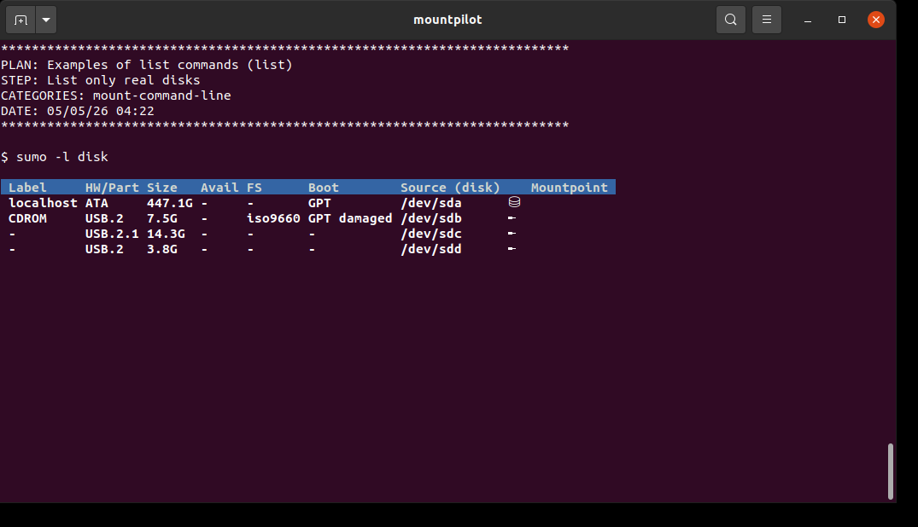This screenshot has width=918, height=527.
Task: Click the DATE: 05/05/26 04:22 line
Action: click(x=78, y=111)
